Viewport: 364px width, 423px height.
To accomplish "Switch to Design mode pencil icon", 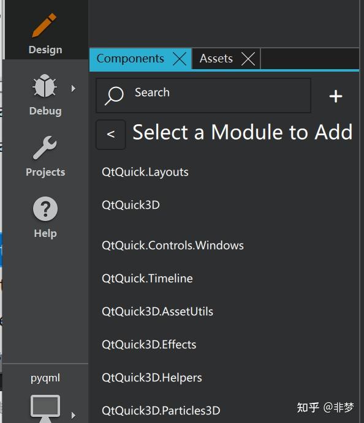I will click(44, 25).
